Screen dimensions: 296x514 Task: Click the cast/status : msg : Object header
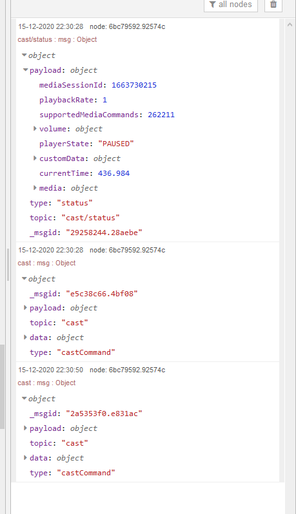click(57, 39)
